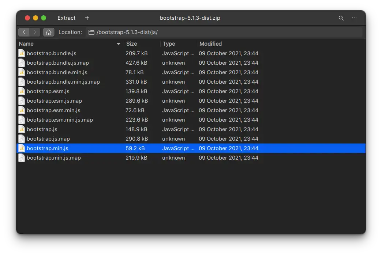Click the Location path input field

click(224, 32)
